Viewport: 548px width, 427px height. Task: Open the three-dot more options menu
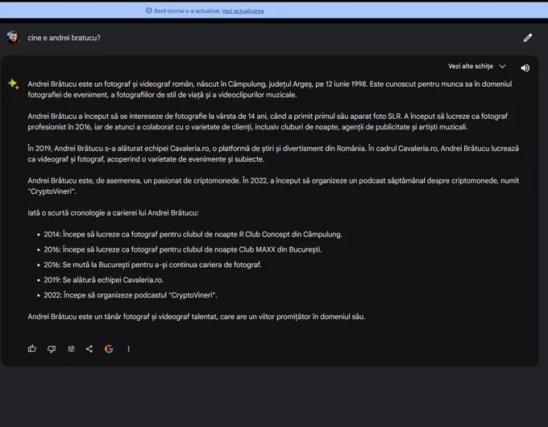(129, 349)
